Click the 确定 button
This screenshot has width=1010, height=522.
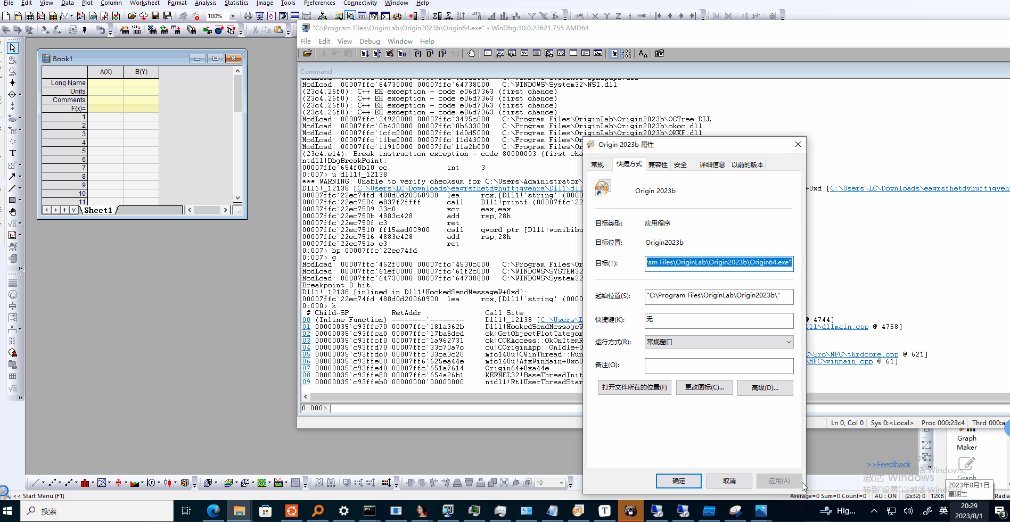[x=678, y=481]
